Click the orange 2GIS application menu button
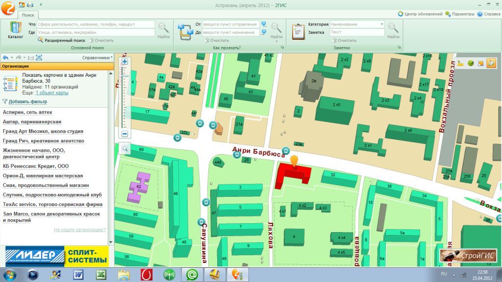502x282 pixels. (8, 8)
